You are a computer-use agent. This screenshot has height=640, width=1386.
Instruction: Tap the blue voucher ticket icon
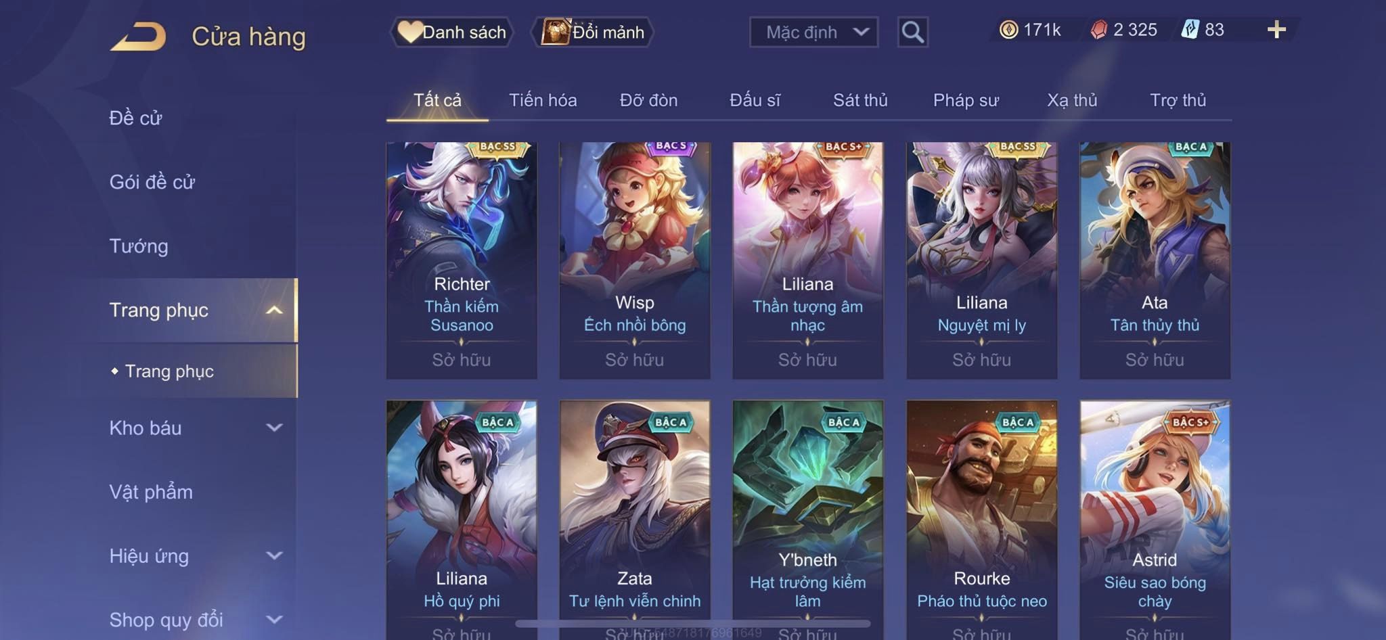tap(1190, 29)
